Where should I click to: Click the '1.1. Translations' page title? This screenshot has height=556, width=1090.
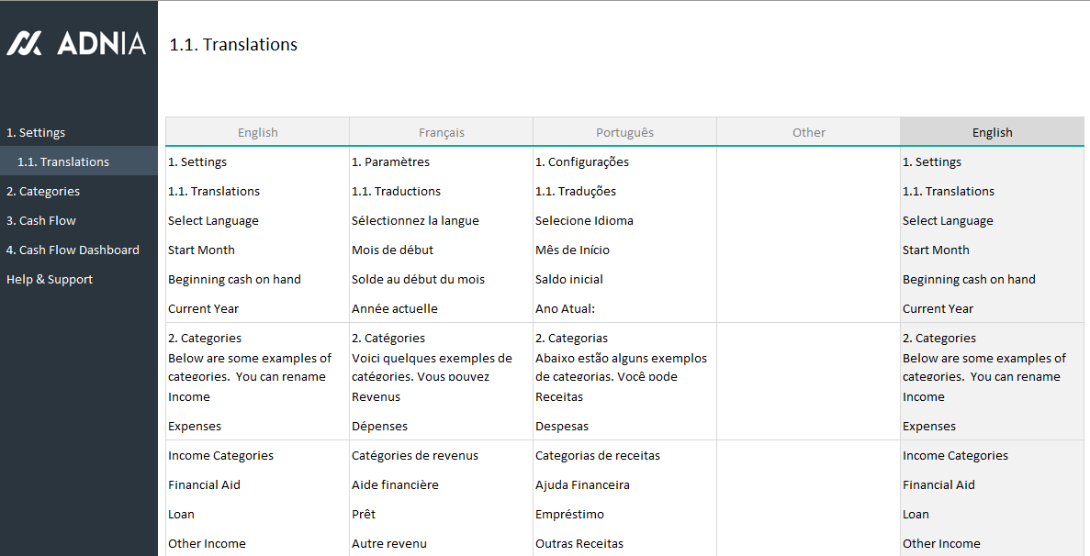[x=233, y=44]
